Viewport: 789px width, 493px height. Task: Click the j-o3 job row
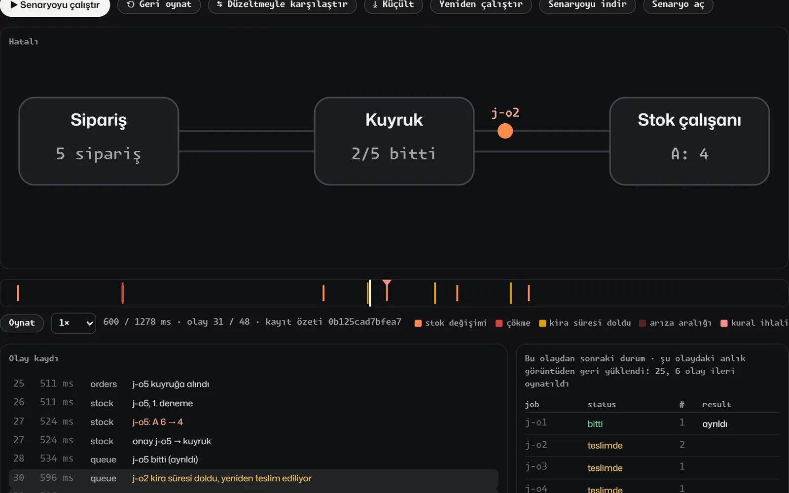[x=652, y=468]
